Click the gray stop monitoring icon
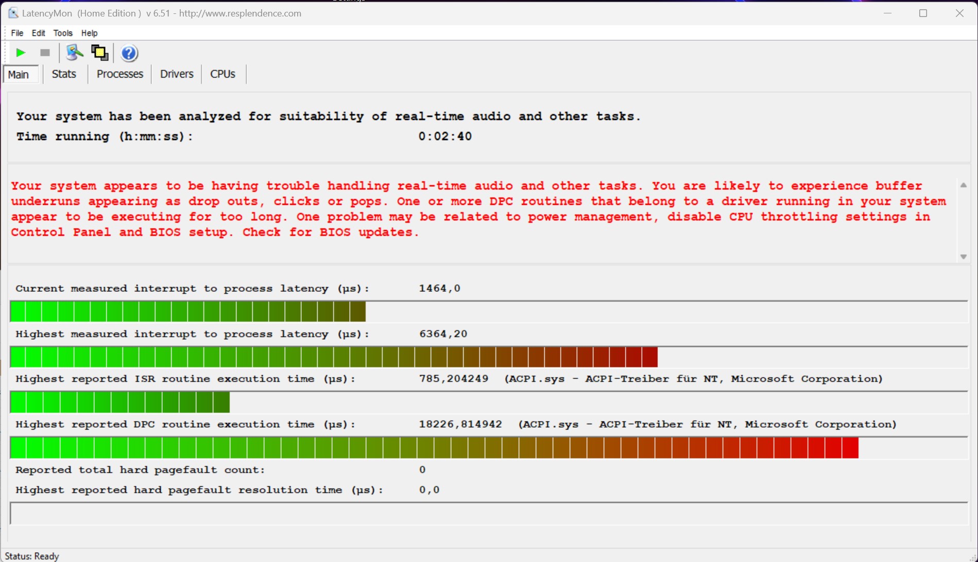The width and height of the screenshot is (978, 562). 45,52
